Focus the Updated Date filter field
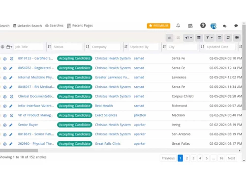This screenshot has height=184, width=246. point(220,47)
